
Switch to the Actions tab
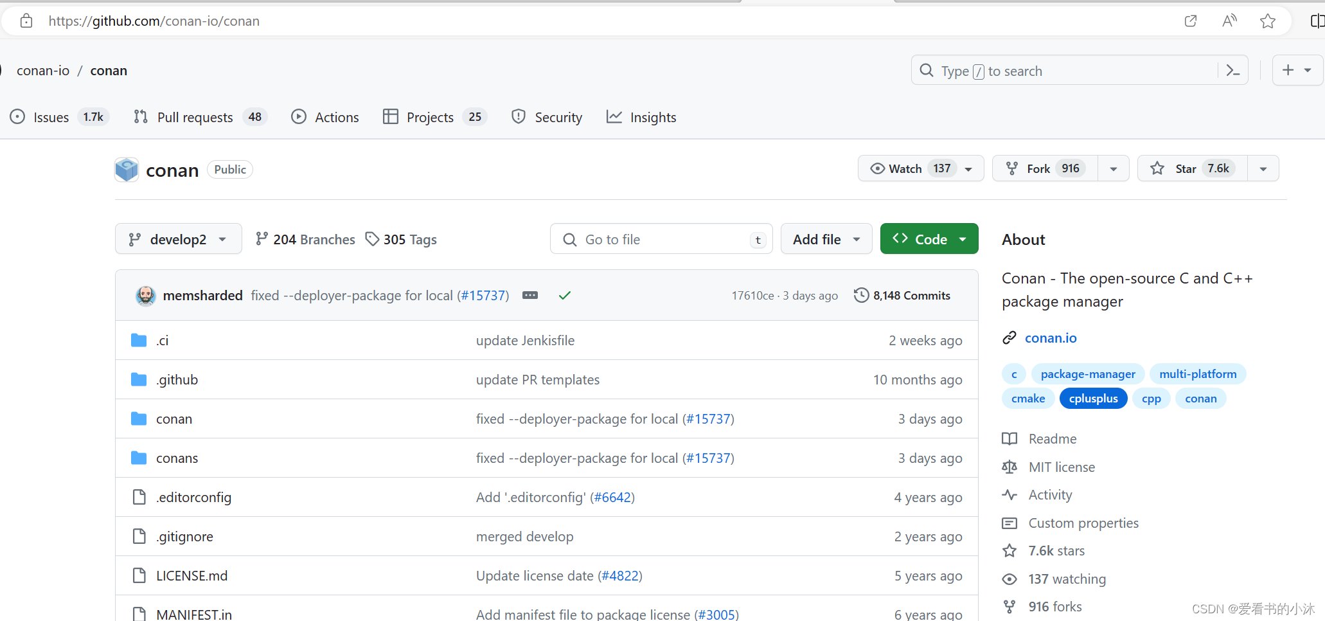click(x=325, y=117)
